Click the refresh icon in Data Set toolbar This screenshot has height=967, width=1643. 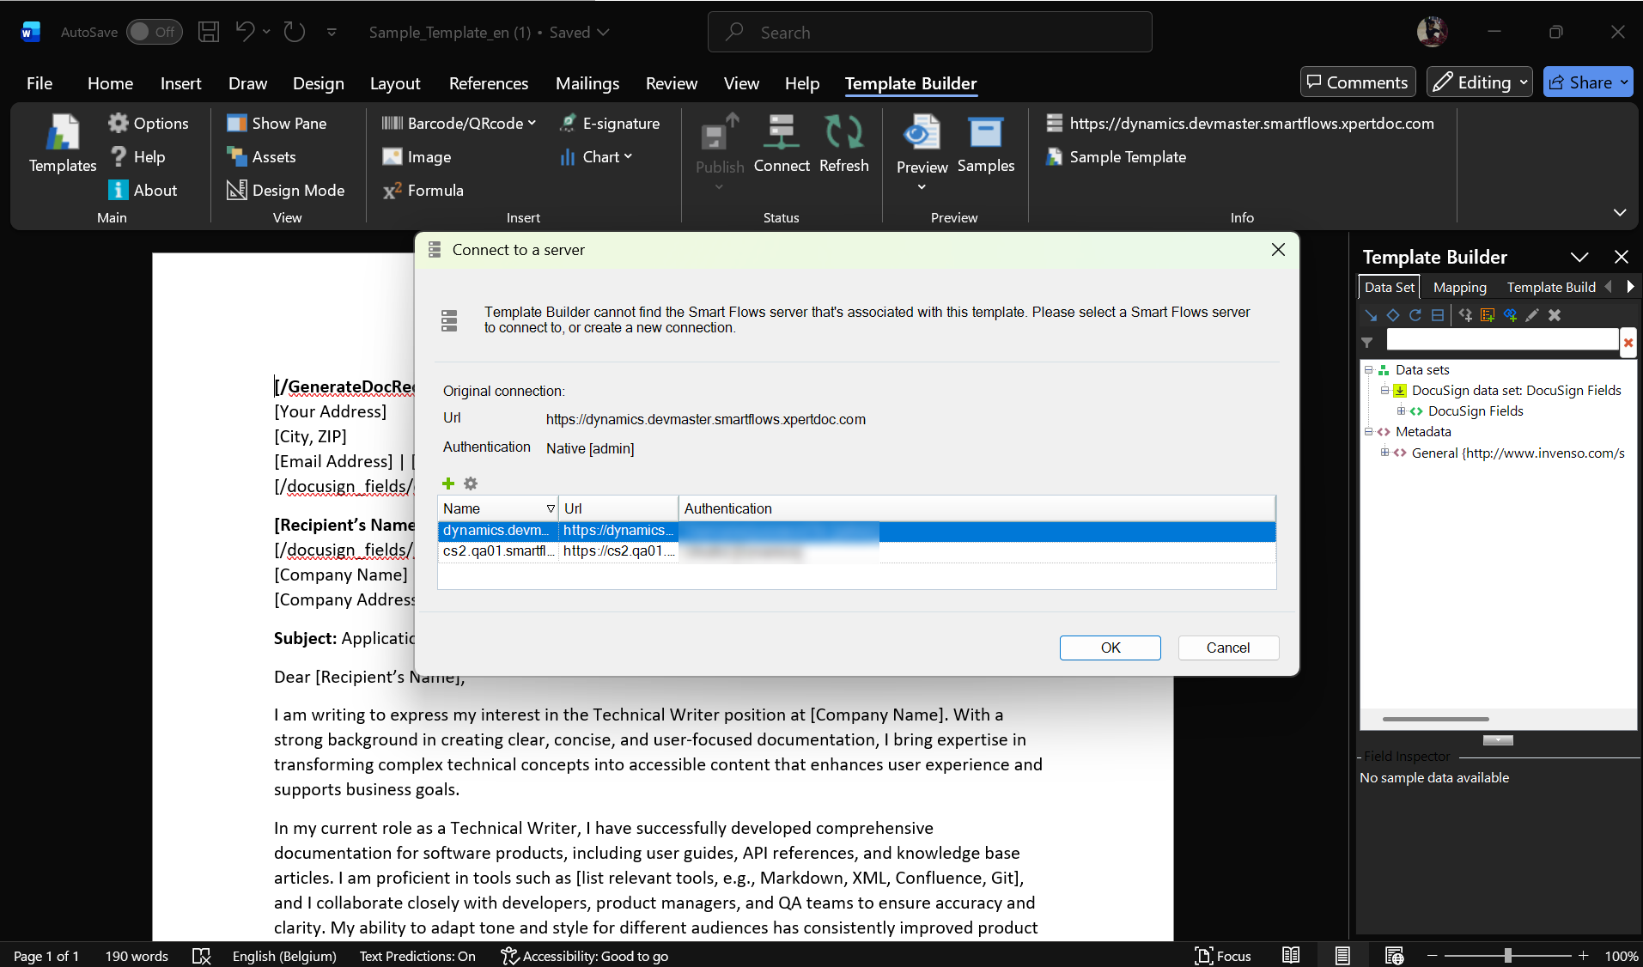[1415, 315]
